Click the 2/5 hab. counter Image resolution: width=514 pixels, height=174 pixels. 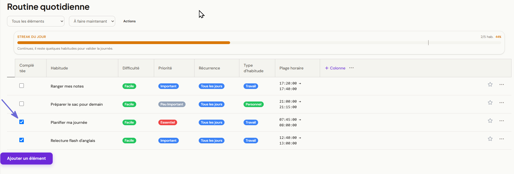[487, 37]
